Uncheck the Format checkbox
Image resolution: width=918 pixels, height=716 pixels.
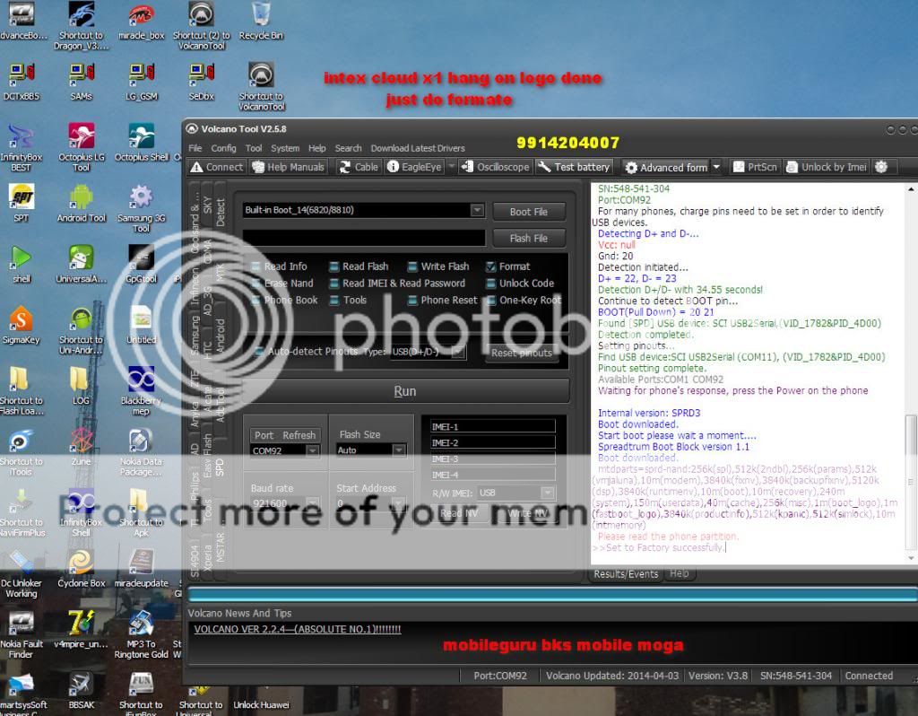click(x=490, y=266)
